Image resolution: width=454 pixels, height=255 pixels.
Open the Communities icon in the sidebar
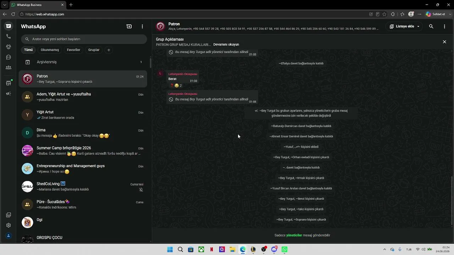pos(9,67)
